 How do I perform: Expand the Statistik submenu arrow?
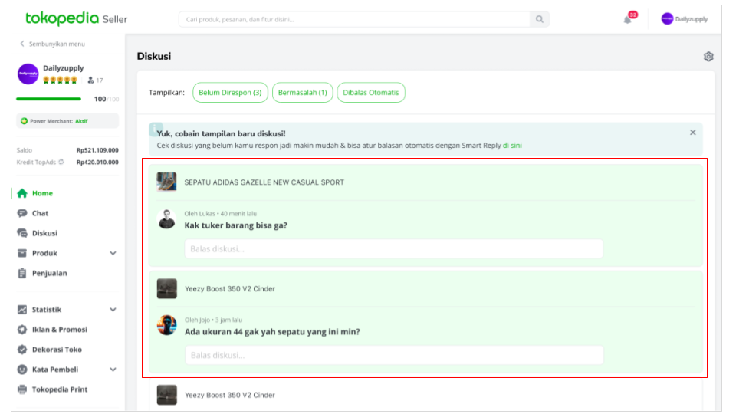[113, 310]
